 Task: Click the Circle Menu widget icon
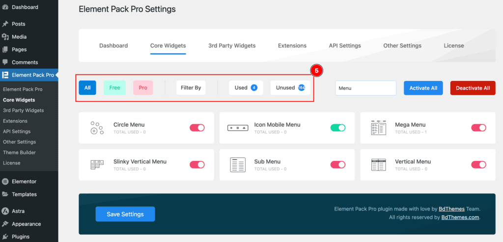pos(97,128)
